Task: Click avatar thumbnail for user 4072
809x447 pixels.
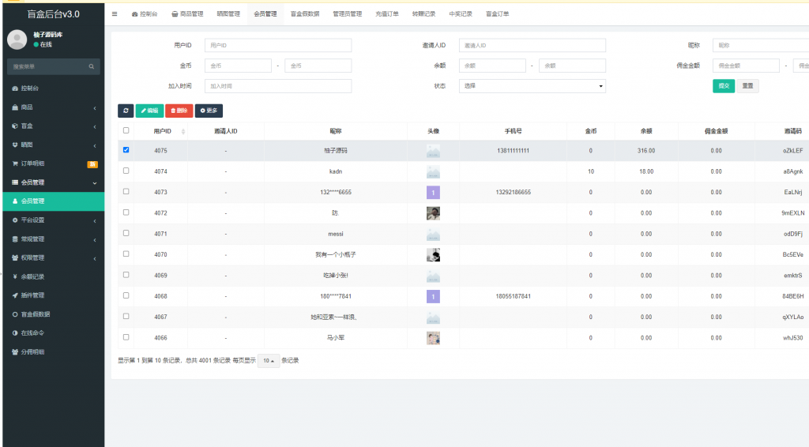Action: [x=433, y=213]
